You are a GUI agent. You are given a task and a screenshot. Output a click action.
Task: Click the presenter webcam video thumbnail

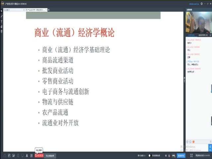pyautogui.click(x=199, y=23)
